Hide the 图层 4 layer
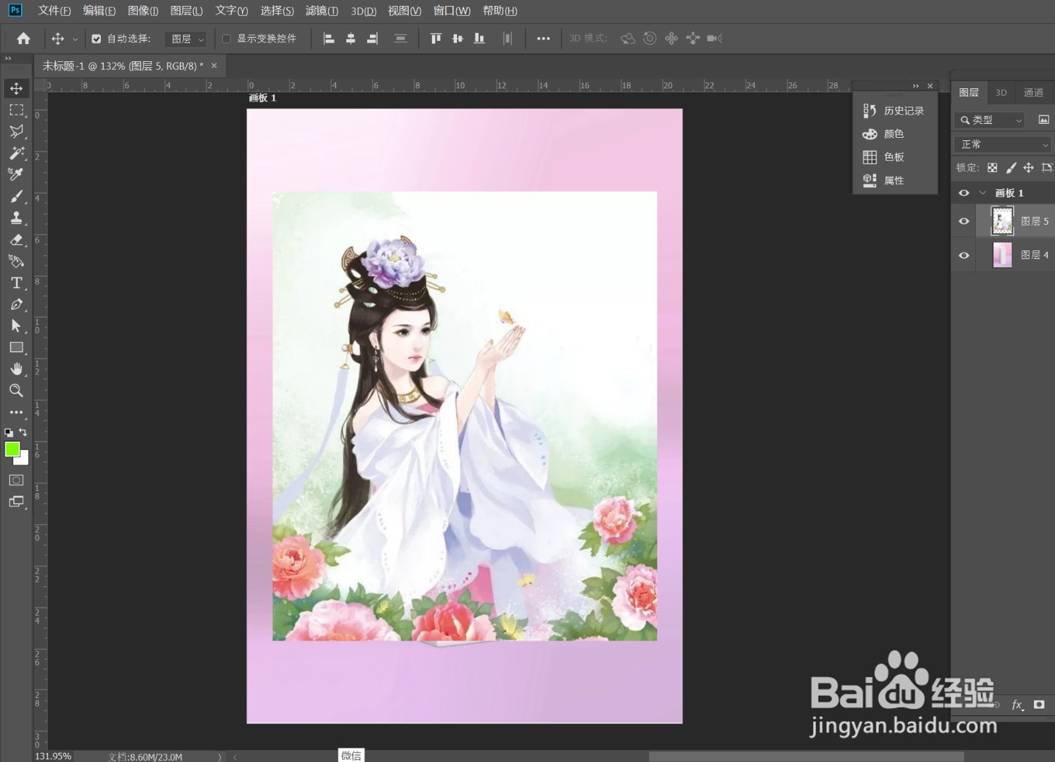 point(964,255)
